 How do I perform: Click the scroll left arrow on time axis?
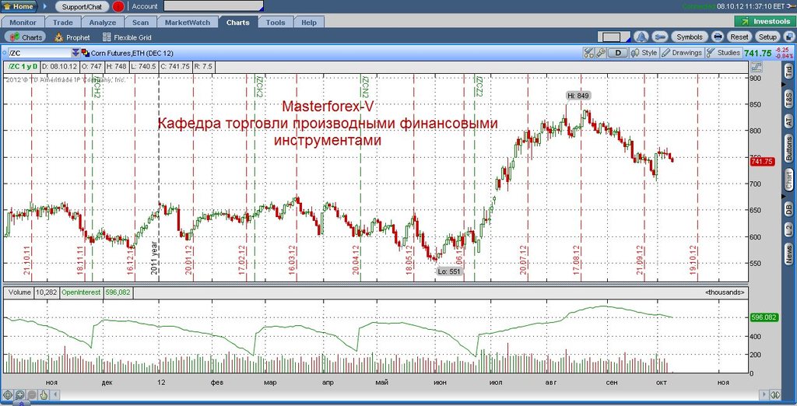click(55, 394)
